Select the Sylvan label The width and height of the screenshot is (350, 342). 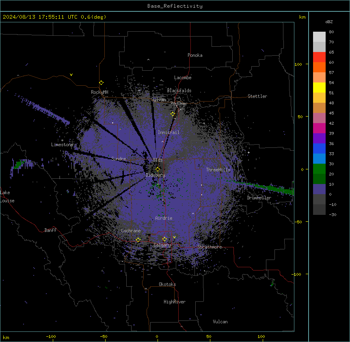[158, 100]
